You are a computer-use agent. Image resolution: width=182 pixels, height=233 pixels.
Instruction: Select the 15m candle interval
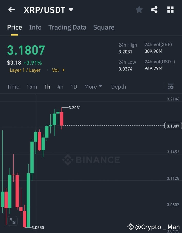pos(32,87)
